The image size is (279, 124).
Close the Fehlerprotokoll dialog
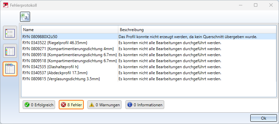click(x=271, y=5)
